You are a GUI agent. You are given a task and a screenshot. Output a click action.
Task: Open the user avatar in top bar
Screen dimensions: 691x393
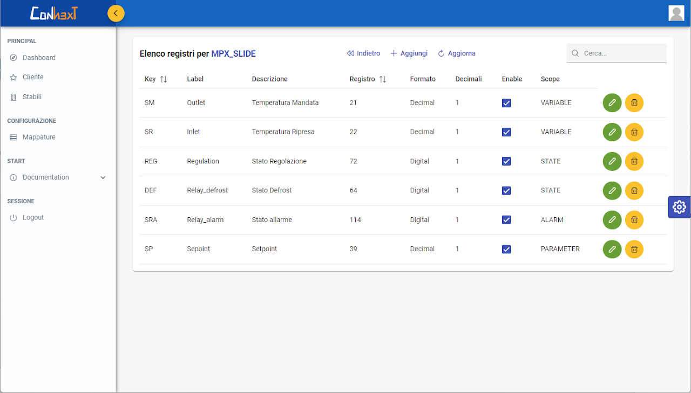(x=676, y=13)
